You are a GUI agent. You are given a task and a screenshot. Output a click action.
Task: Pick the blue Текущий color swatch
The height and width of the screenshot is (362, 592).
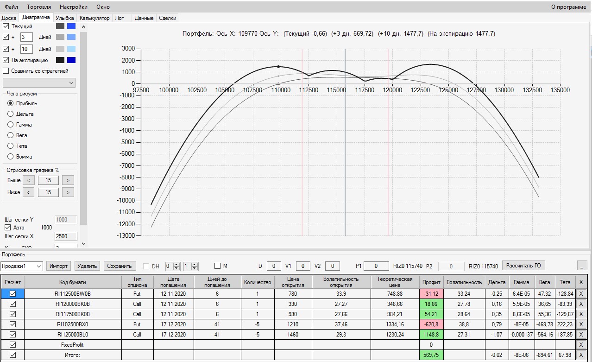click(71, 26)
